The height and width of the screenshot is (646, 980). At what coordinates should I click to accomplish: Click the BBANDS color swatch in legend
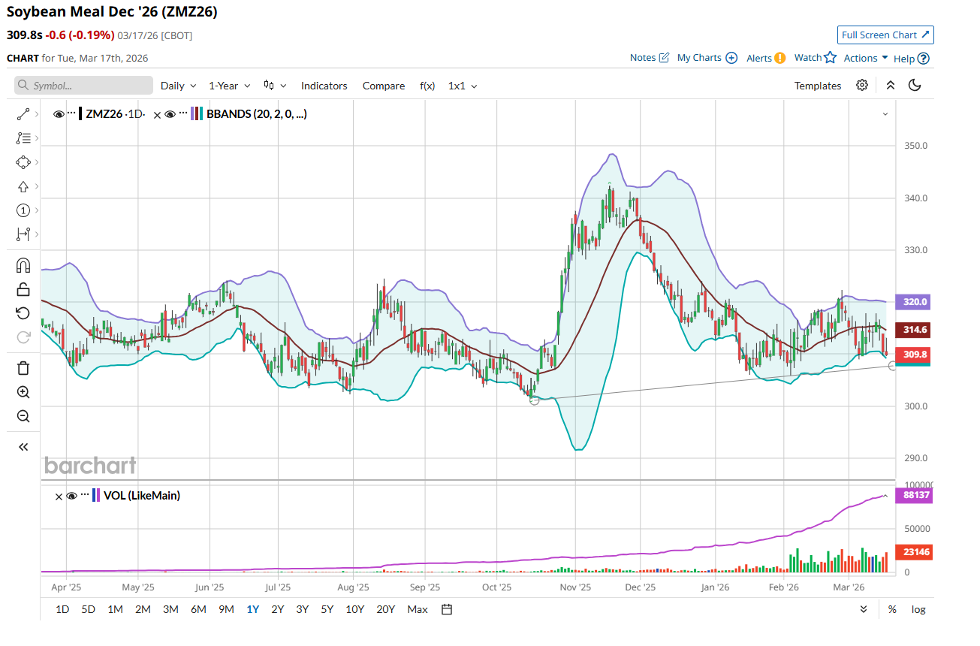[196, 114]
